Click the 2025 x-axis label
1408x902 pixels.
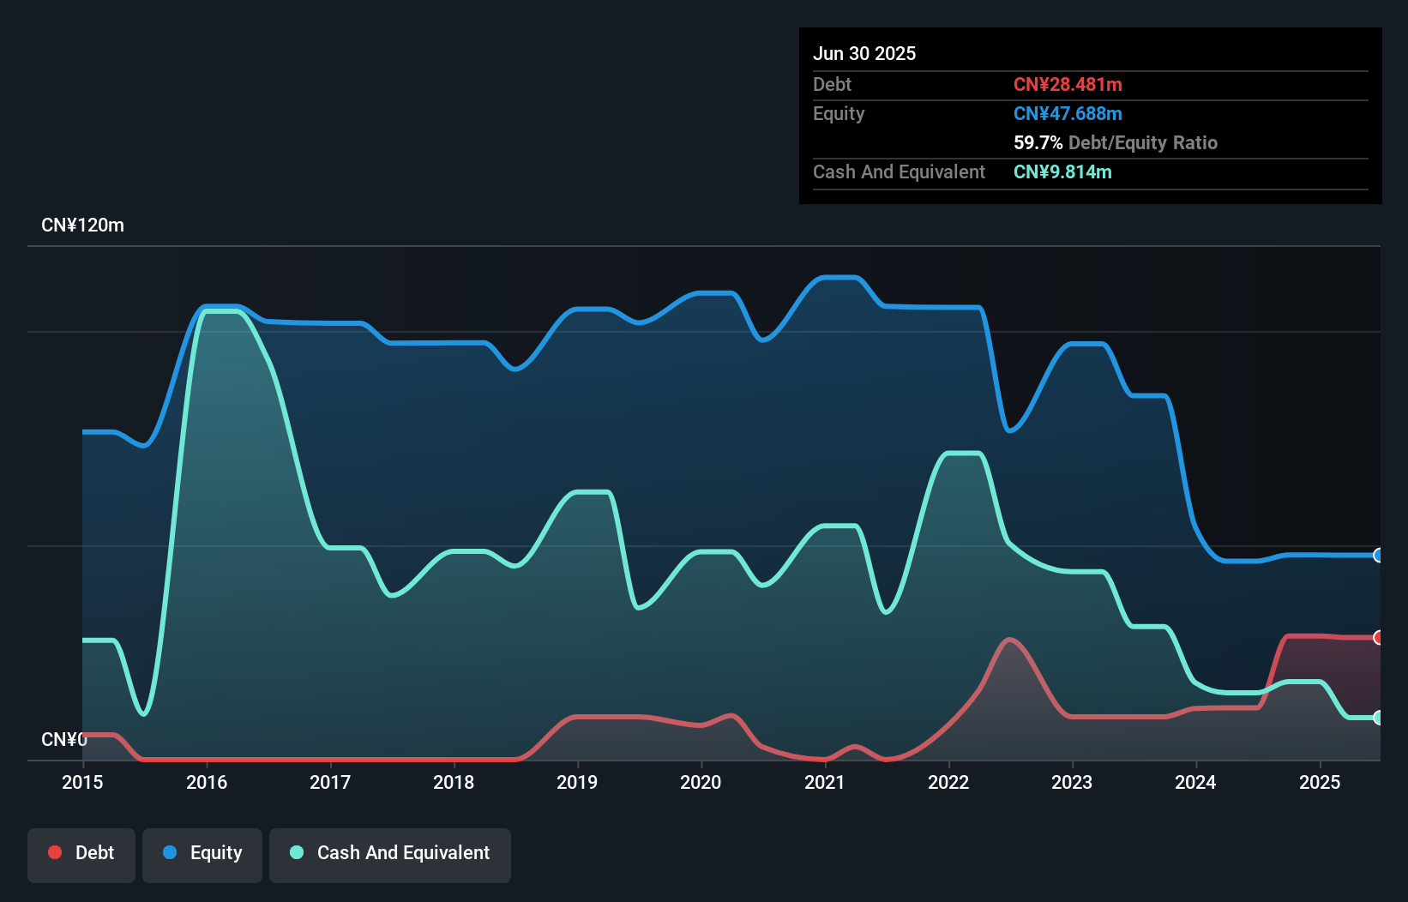pyautogui.click(x=1320, y=782)
